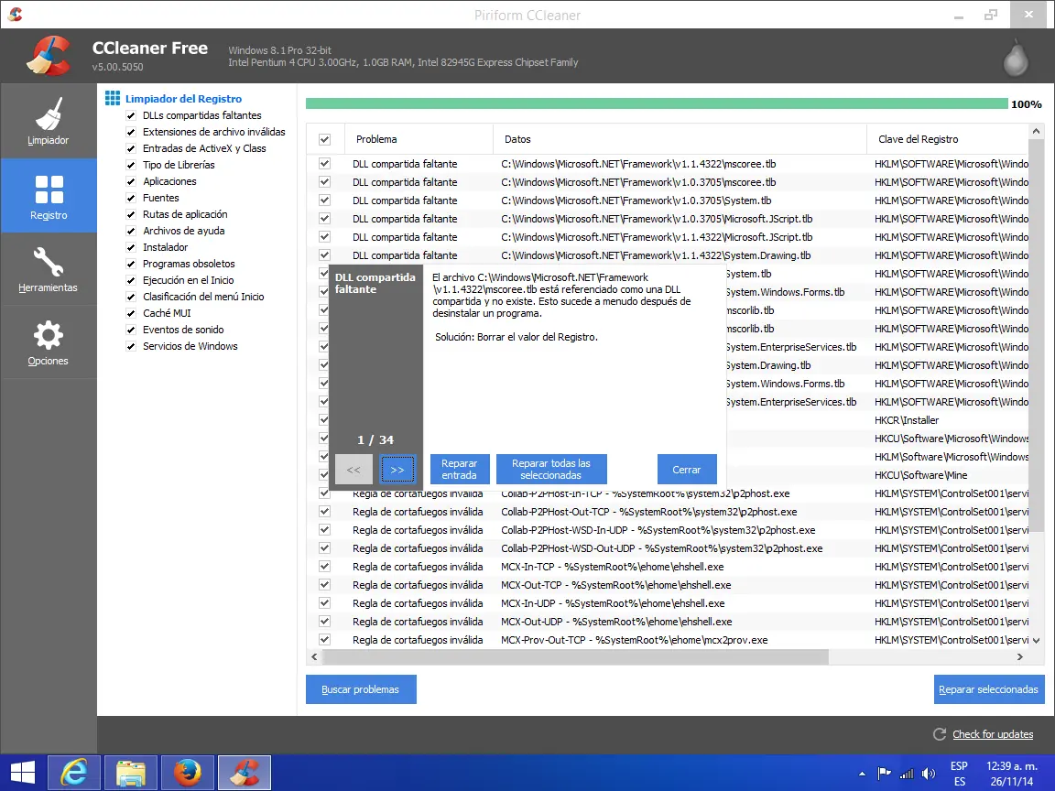Click the Limpiador del Registro grid icon

[x=113, y=97]
